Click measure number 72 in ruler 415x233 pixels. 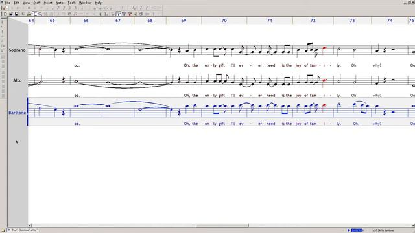point(313,20)
